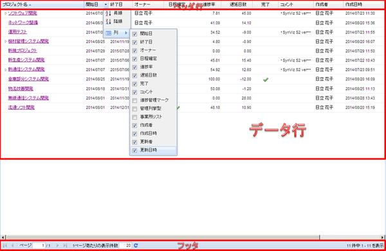
Task: Click the page number input field
Action: 39,245
